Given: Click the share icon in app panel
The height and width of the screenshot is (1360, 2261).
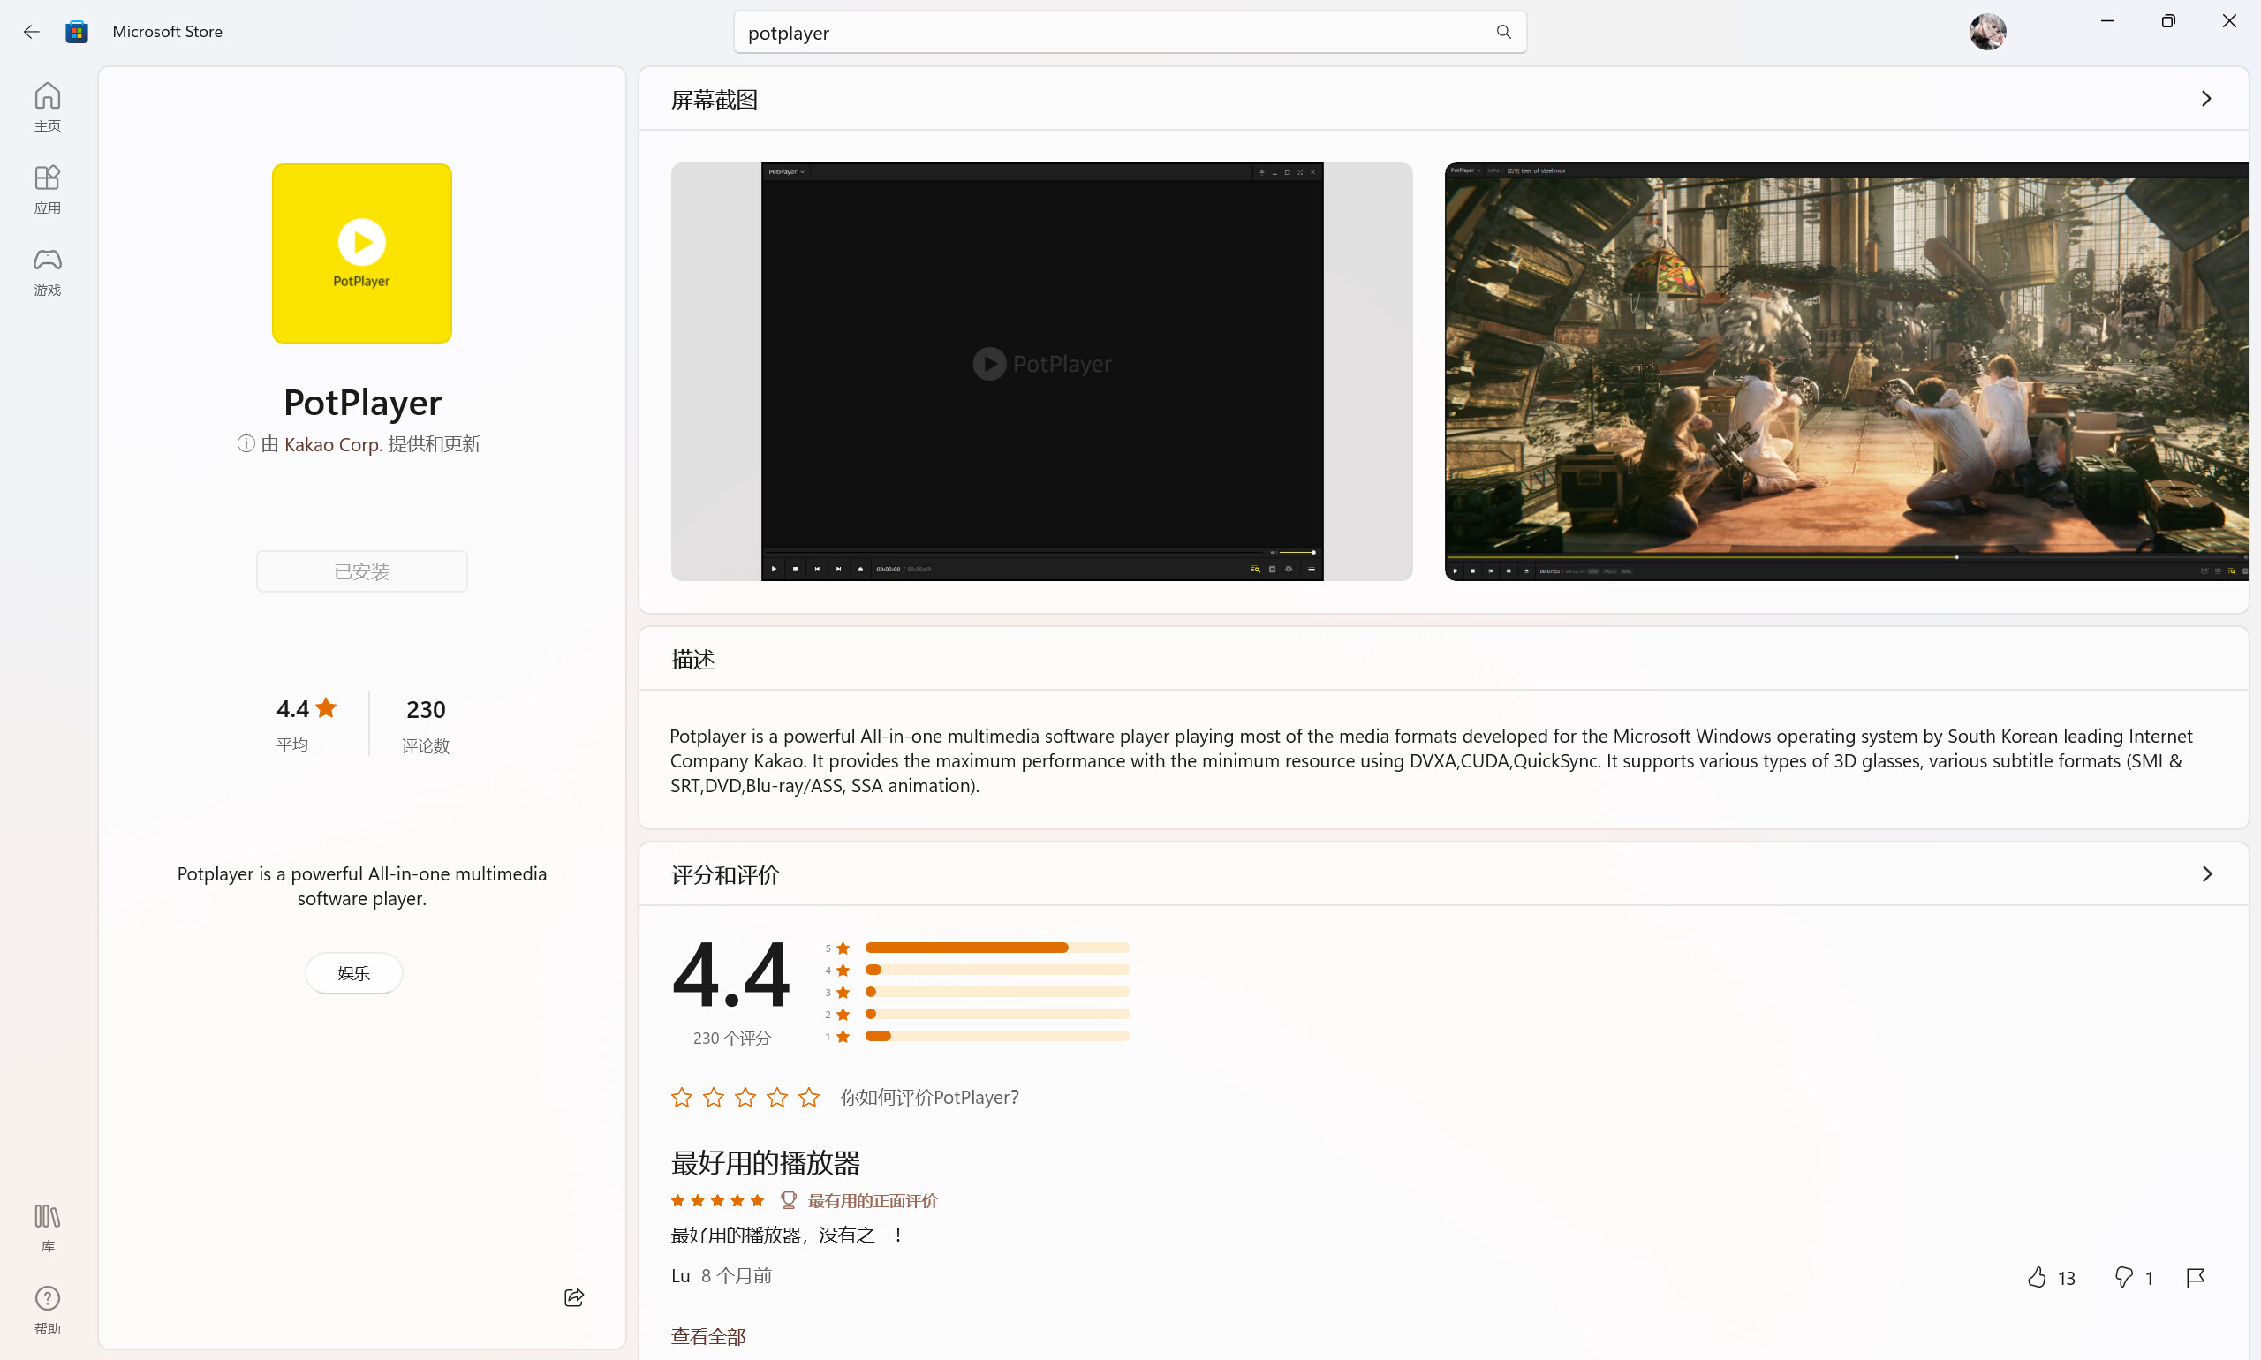Looking at the screenshot, I should point(574,1296).
